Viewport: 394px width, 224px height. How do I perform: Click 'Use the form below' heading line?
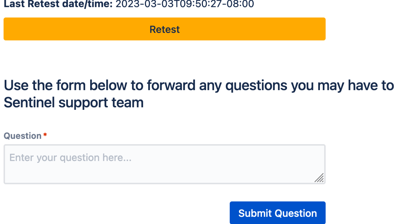click(198, 86)
